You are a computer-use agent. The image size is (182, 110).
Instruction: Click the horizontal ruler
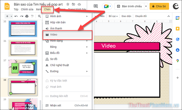click(131, 21)
